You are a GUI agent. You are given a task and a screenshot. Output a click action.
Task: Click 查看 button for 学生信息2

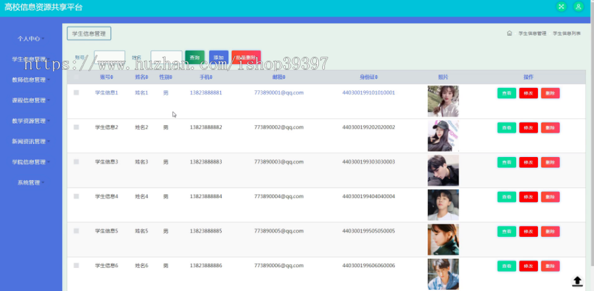[x=506, y=128]
